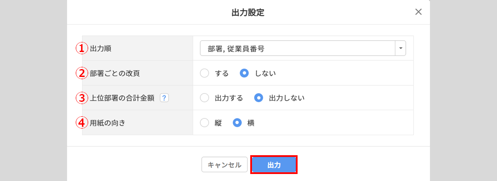Click the help icon beside 上位部署の合計金額

(164, 98)
